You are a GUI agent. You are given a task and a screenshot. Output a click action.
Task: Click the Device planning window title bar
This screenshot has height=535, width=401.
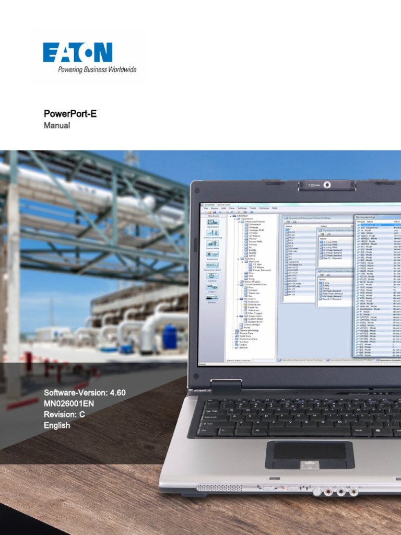click(378, 217)
